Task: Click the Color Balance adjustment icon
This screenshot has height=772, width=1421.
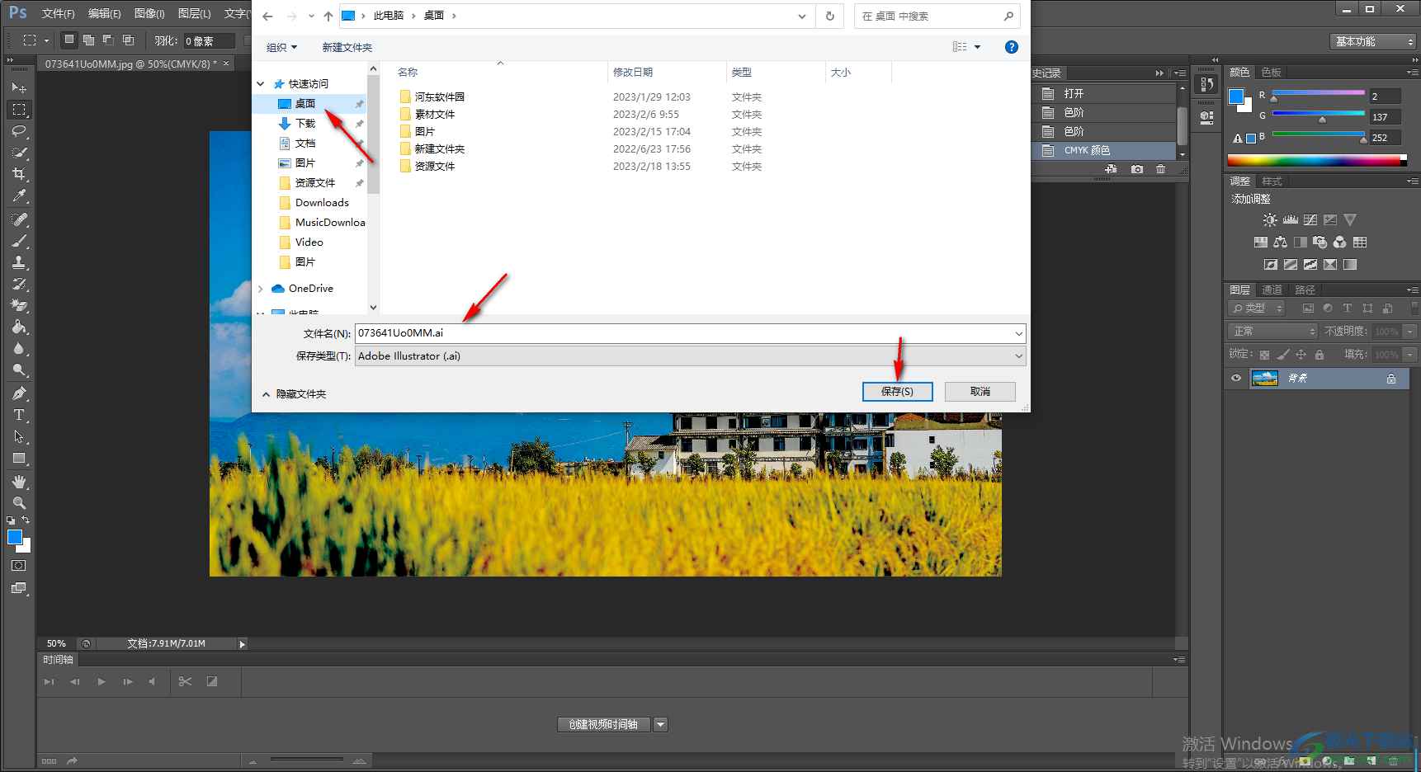Action: [1281, 242]
